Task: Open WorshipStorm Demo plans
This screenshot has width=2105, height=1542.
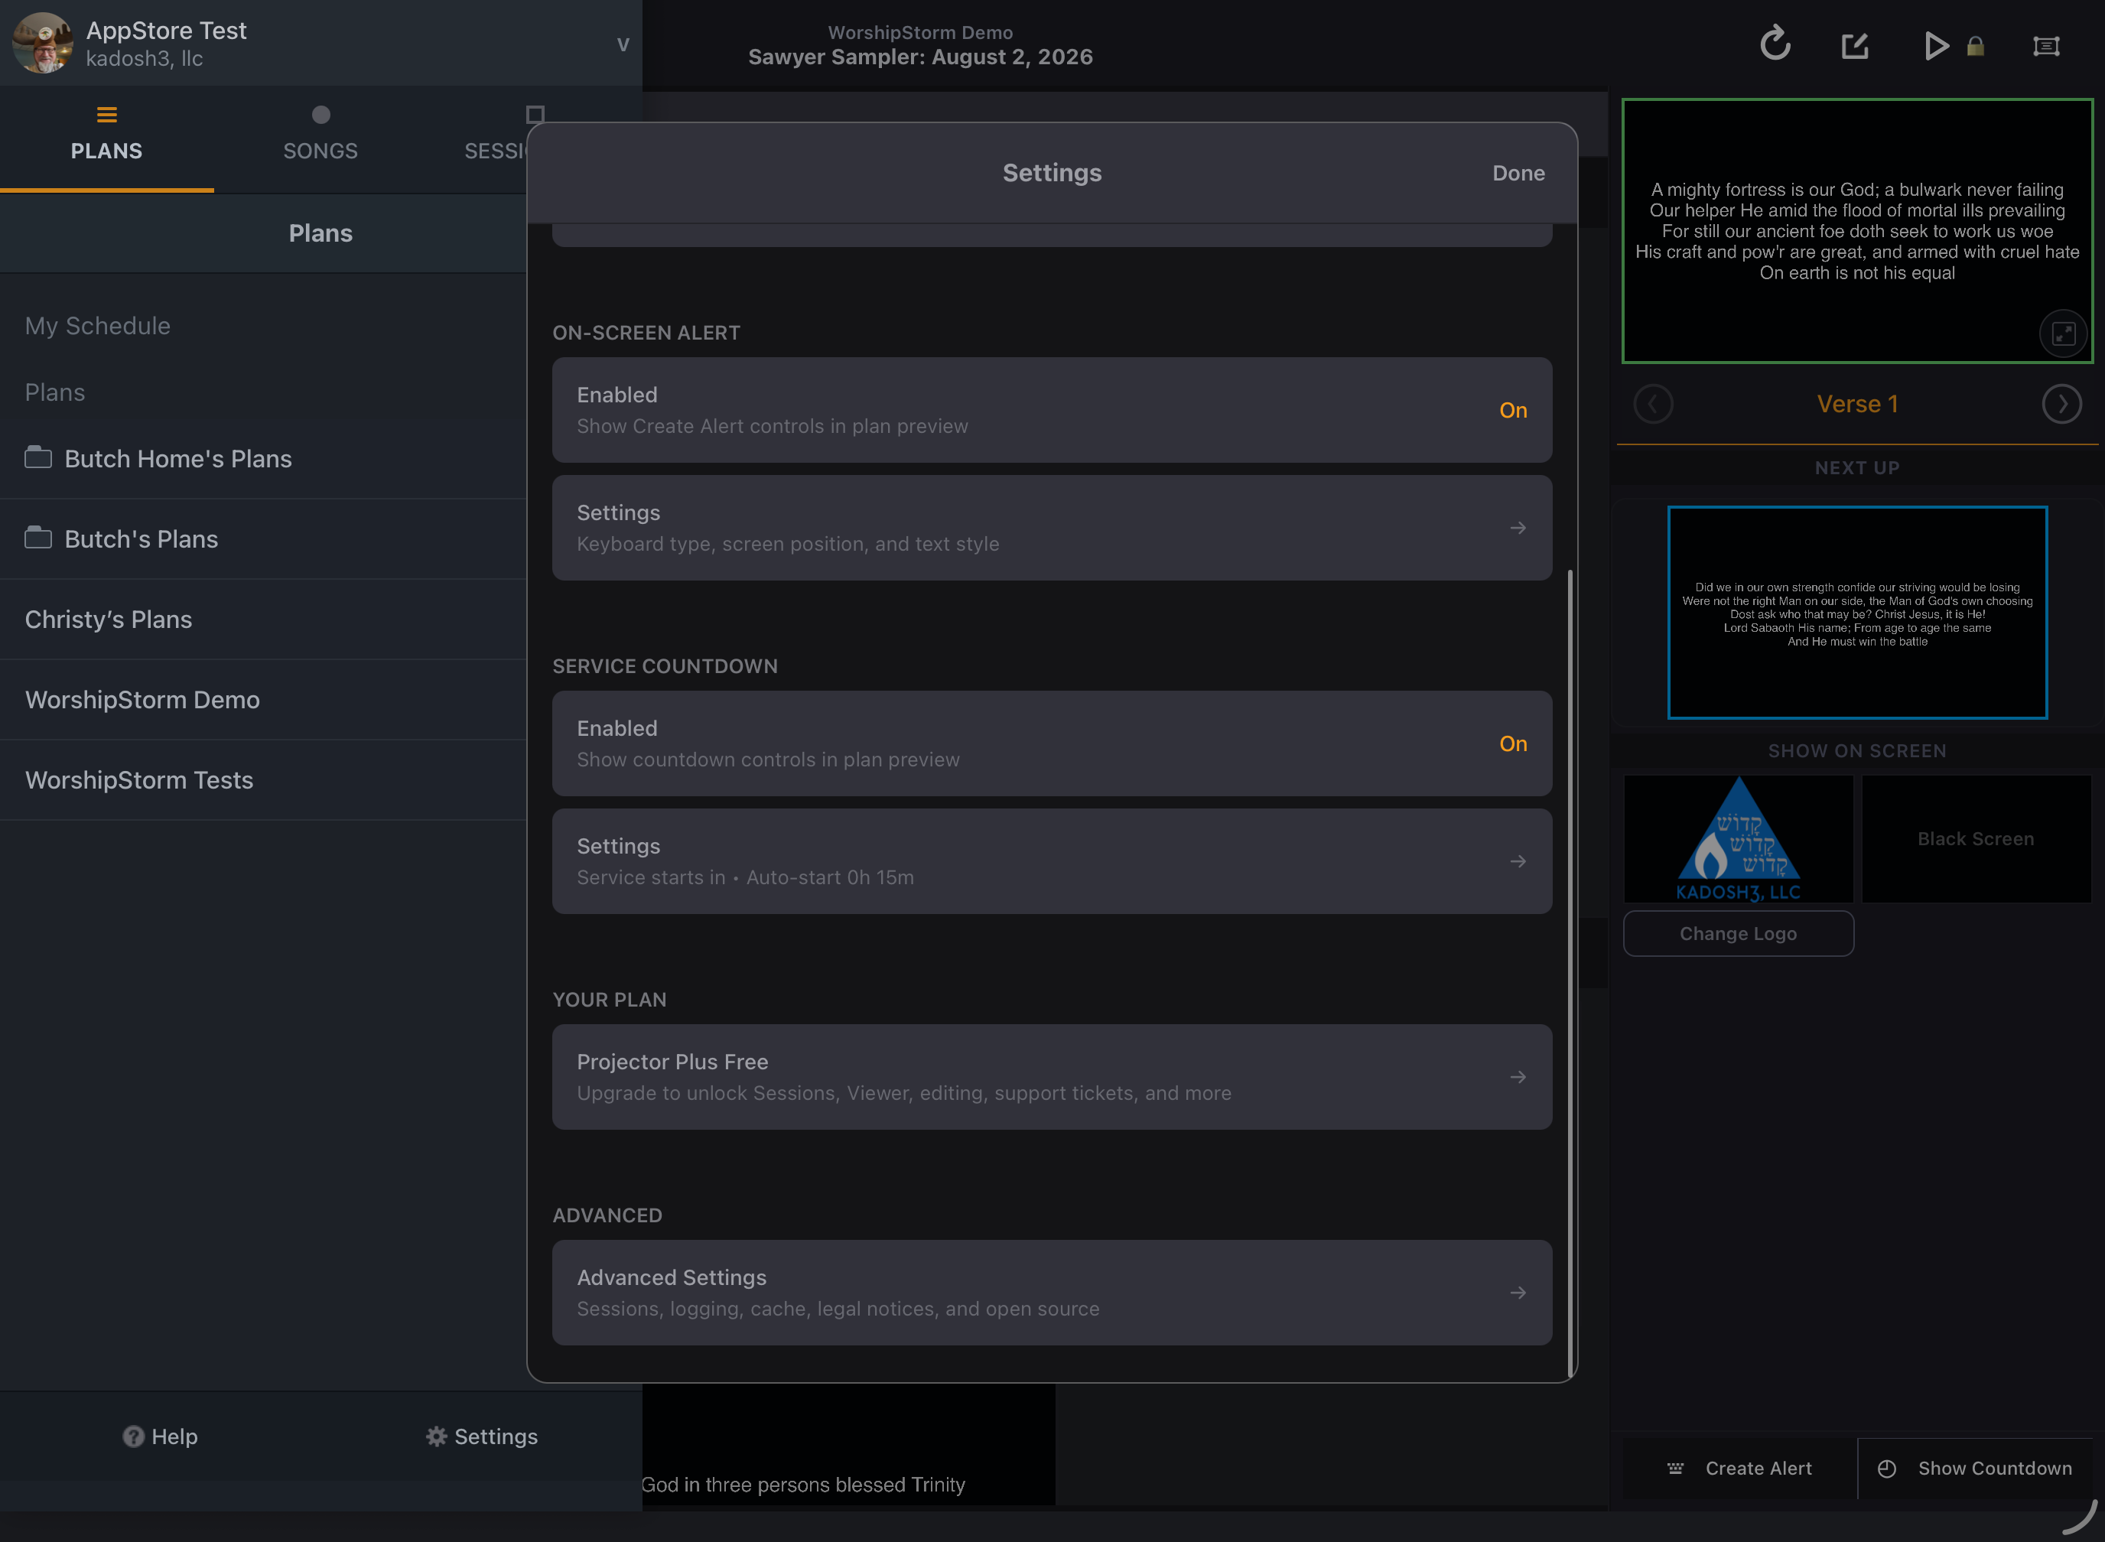Action: (263, 699)
